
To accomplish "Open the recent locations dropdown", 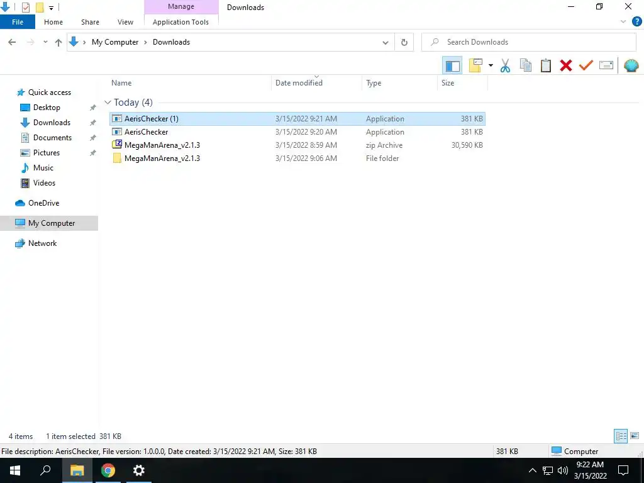I will [45, 42].
